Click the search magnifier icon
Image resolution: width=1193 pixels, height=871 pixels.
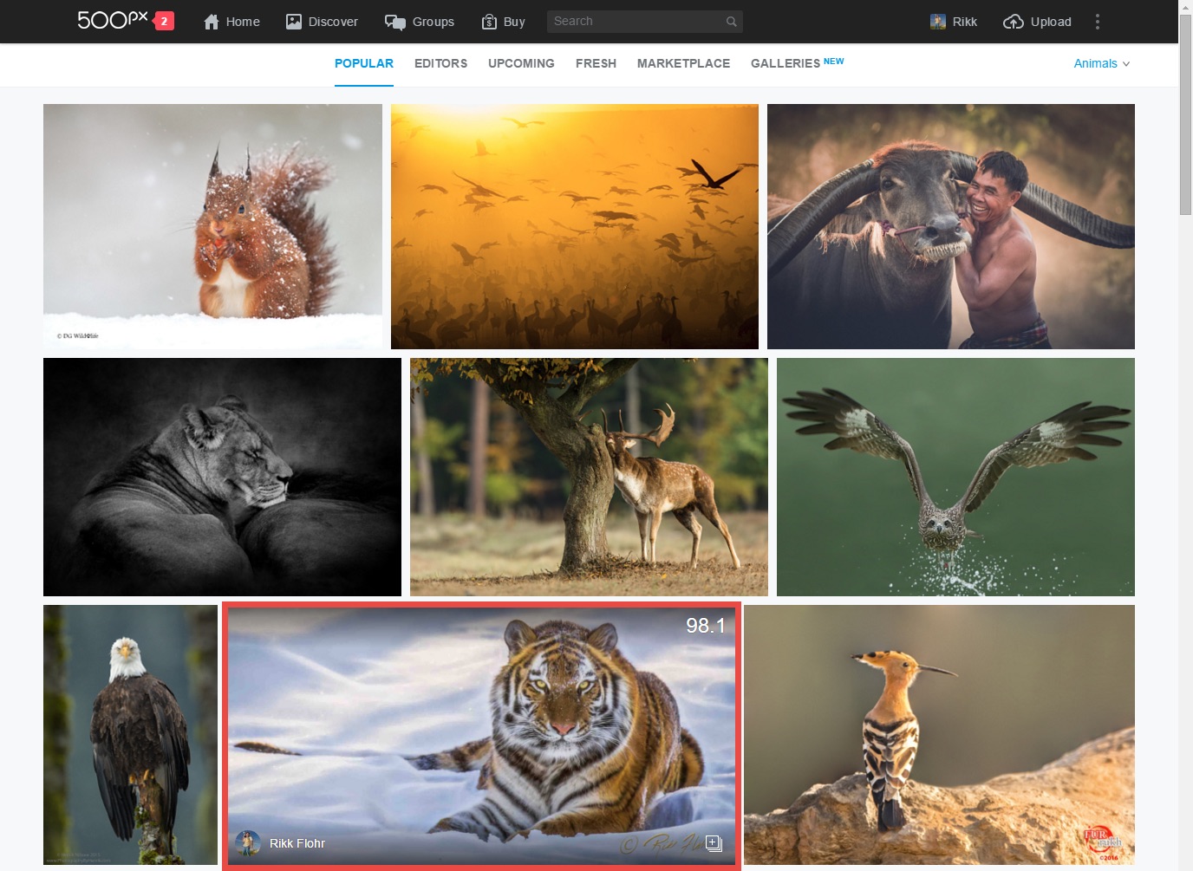point(732,22)
